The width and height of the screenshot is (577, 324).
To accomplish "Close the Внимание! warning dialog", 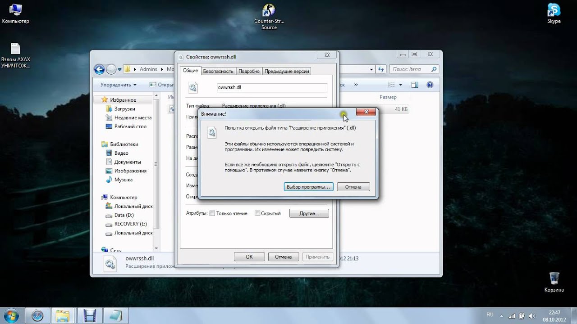I will [x=366, y=112].
